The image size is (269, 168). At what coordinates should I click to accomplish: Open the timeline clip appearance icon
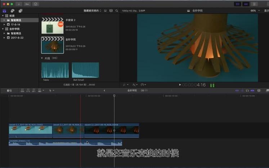coord(259,91)
